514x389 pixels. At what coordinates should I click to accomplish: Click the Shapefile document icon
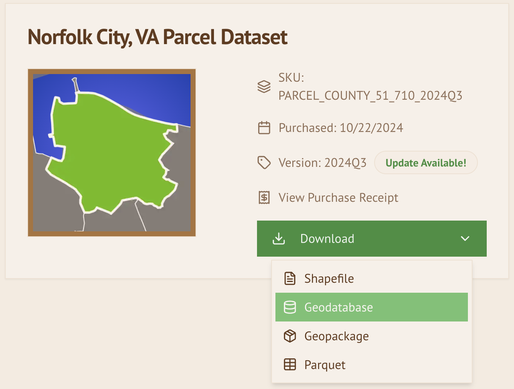point(290,279)
